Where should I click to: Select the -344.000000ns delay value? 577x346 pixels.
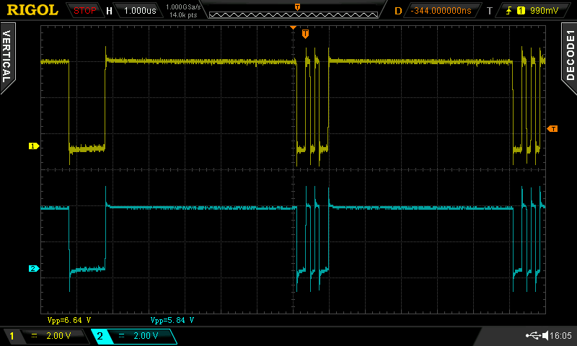click(x=441, y=11)
